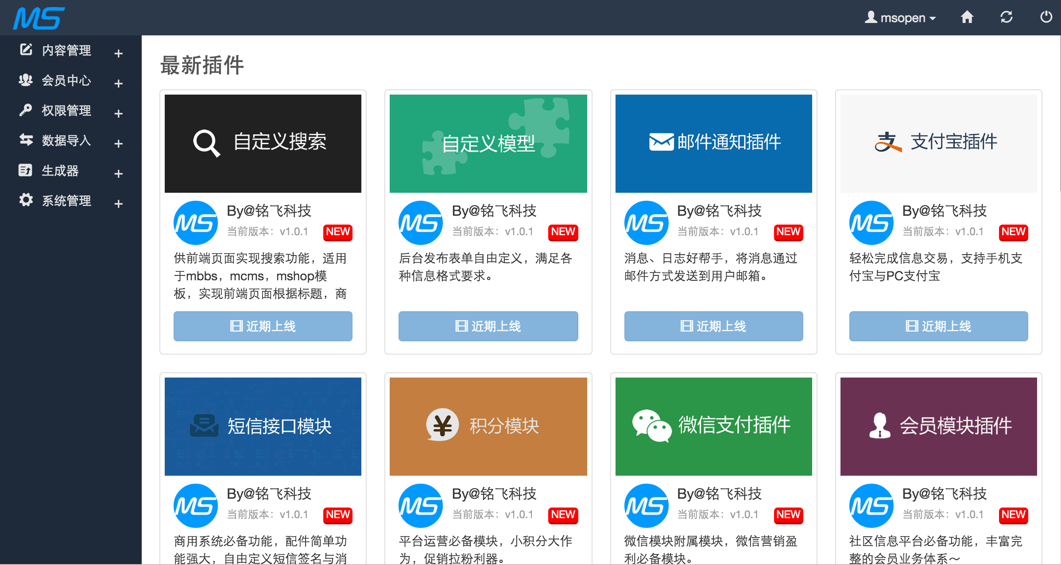The image size is (1061, 565).
Task: Click the MS logo at top left
Action: [39, 18]
